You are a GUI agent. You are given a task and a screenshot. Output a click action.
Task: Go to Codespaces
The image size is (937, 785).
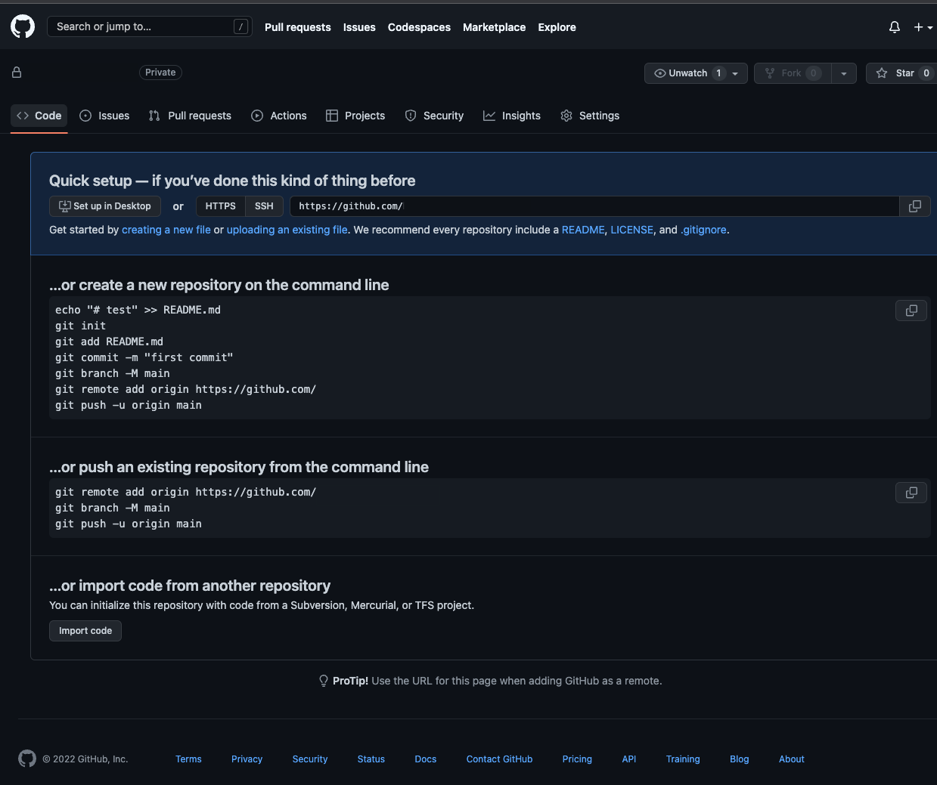(x=419, y=27)
